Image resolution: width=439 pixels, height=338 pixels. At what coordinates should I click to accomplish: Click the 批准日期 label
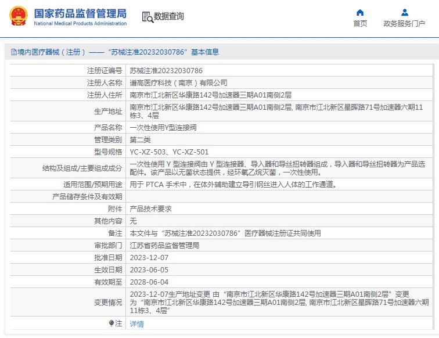pyautogui.click(x=108, y=258)
